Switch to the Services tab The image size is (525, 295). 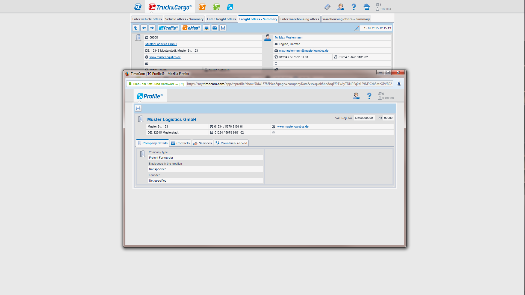tap(203, 143)
